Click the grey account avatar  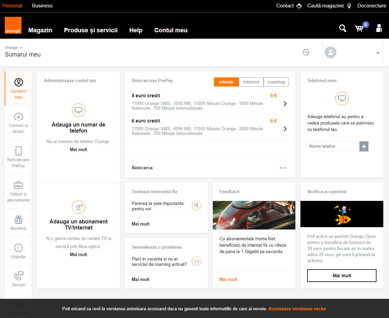pyautogui.click(x=330, y=52)
